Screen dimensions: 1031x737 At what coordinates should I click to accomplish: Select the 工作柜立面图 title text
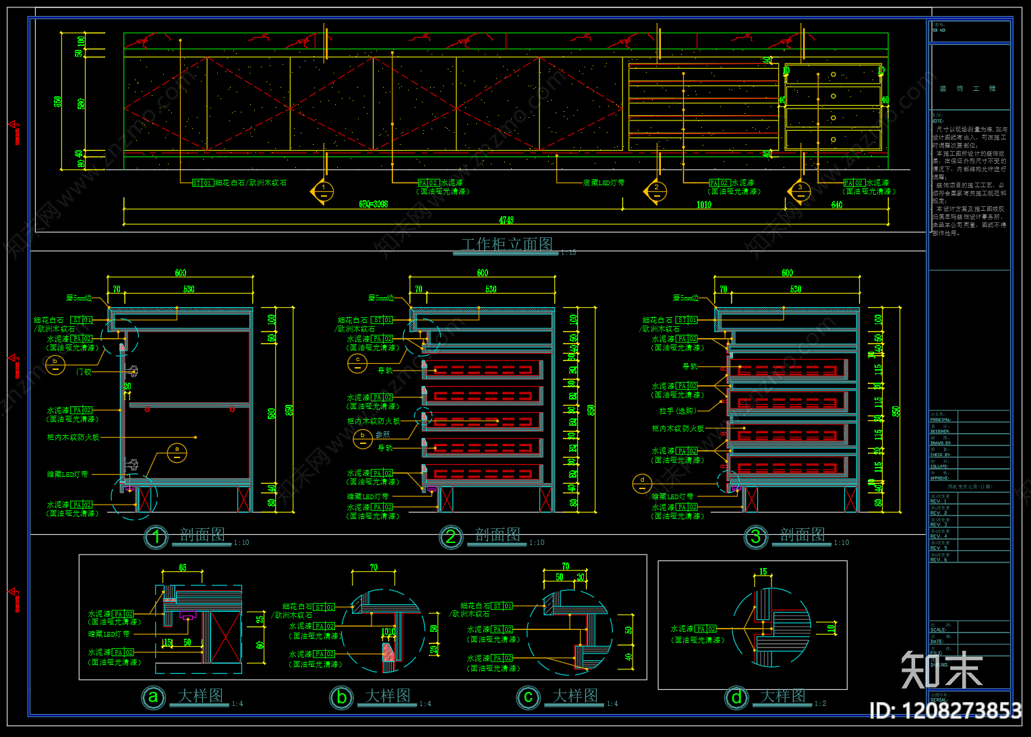[506, 244]
